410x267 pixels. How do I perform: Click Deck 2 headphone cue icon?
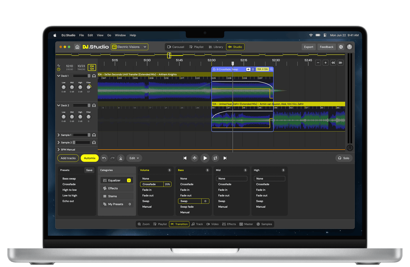point(94,105)
